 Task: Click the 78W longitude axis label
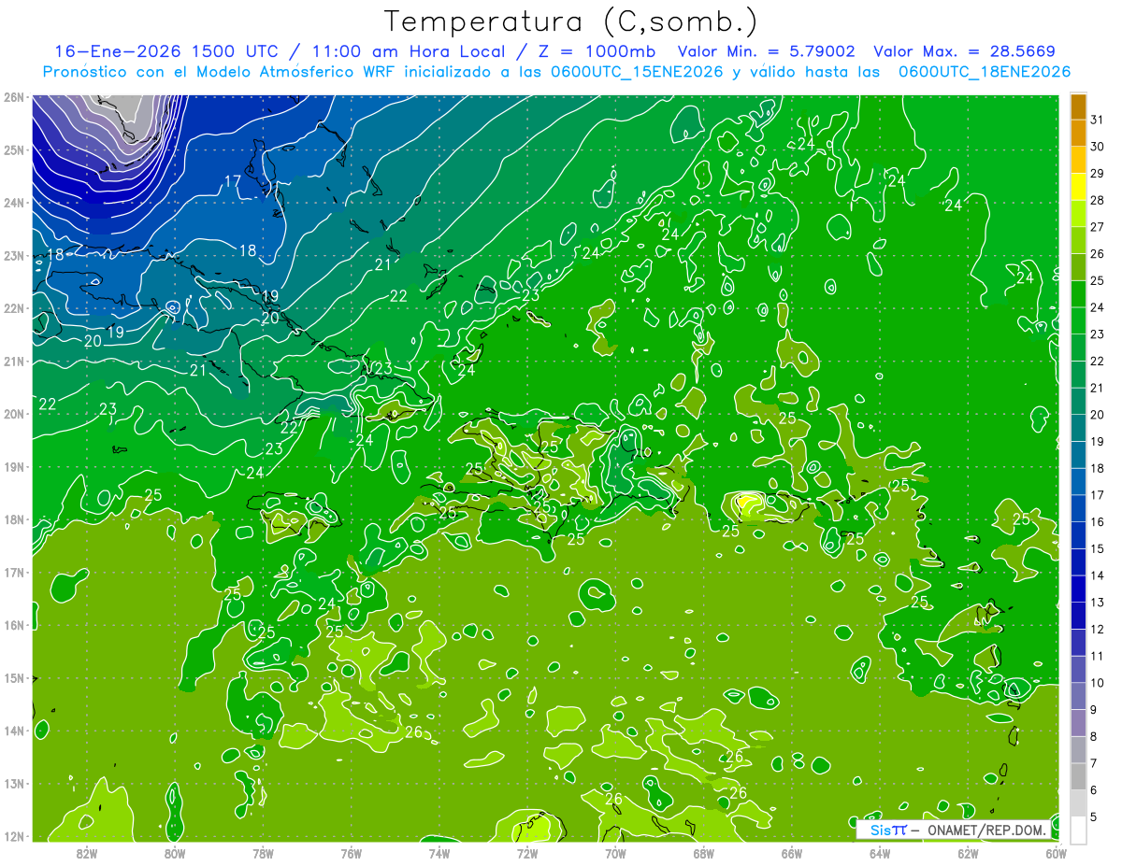pos(263,853)
